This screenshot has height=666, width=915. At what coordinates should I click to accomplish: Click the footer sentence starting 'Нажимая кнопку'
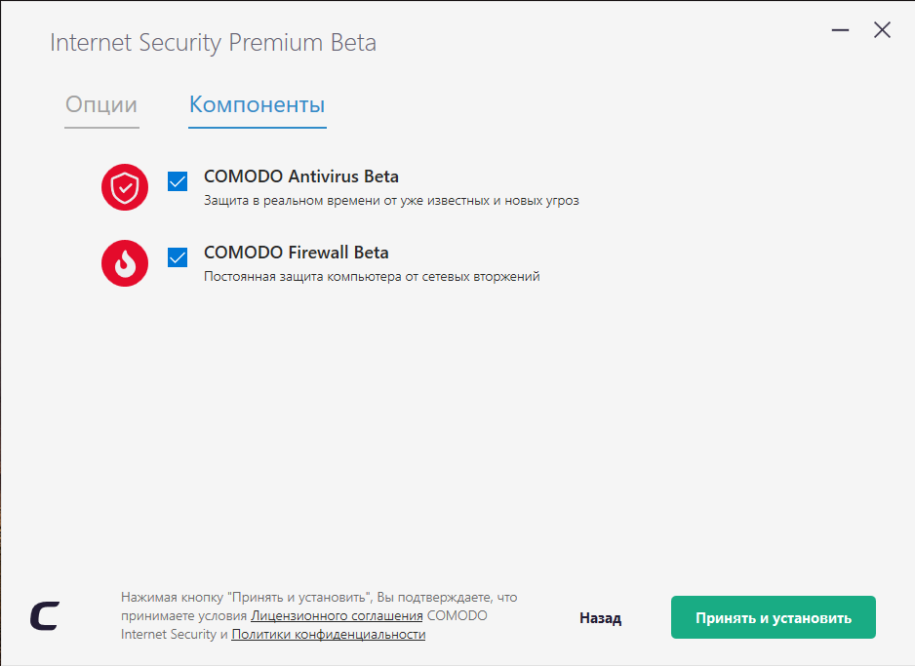click(x=318, y=597)
